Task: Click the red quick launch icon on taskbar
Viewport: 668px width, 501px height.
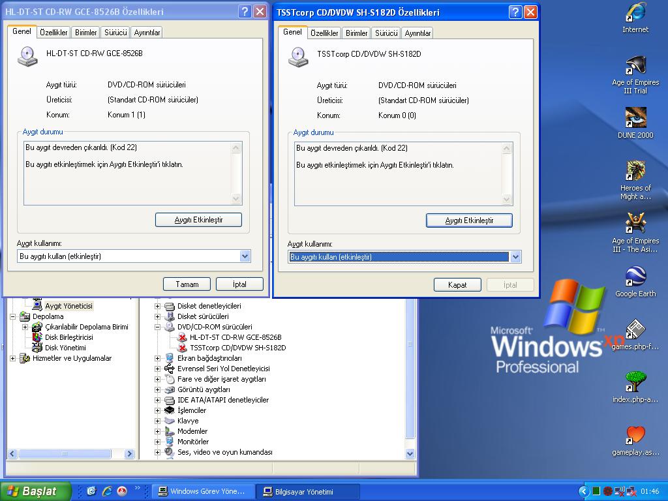Action: [122, 491]
